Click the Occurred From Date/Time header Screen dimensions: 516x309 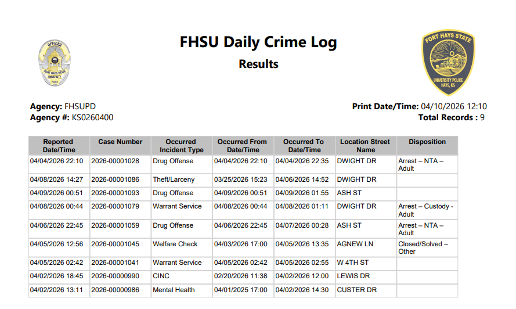(242, 145)
